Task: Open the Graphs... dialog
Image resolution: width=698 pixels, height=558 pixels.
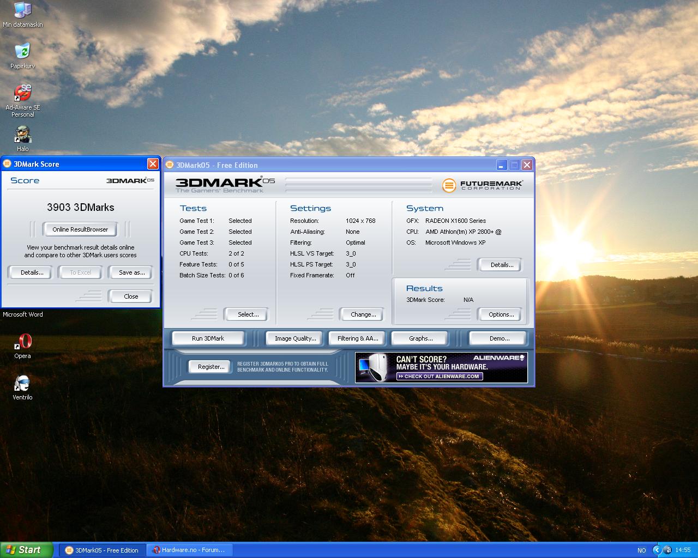Action: pyautogui.click(x=420, y=338)
